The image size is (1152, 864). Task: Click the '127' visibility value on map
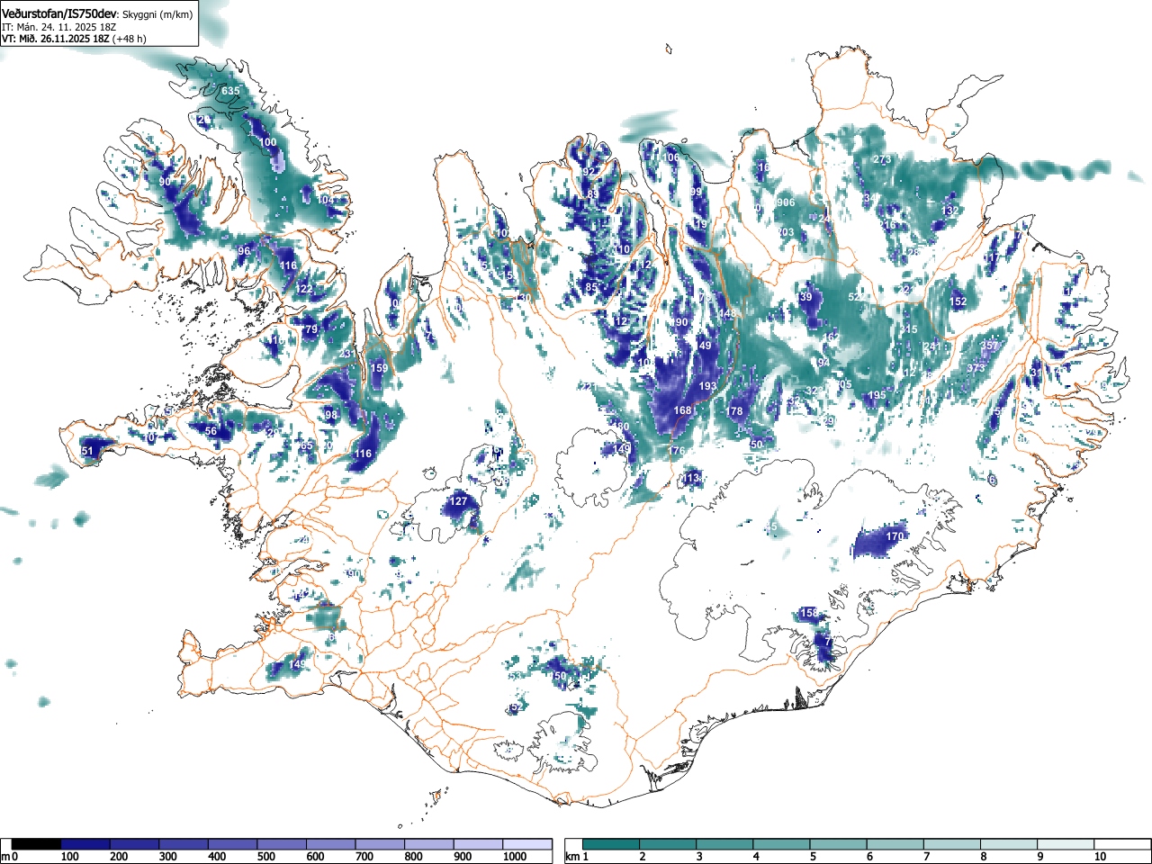click(459, 501)
